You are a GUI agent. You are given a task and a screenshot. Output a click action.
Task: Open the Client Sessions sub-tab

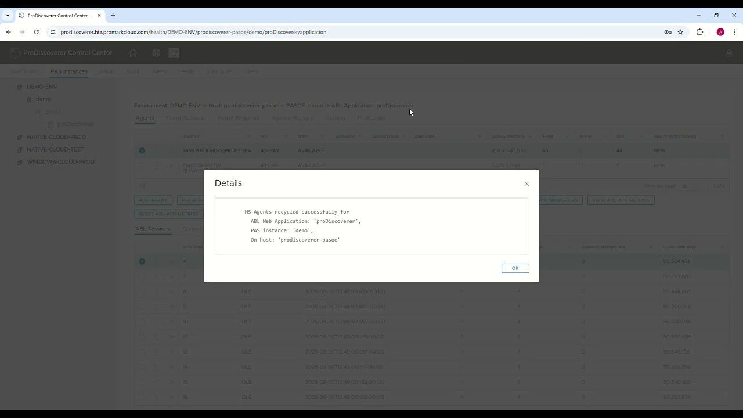click(186, 118)
